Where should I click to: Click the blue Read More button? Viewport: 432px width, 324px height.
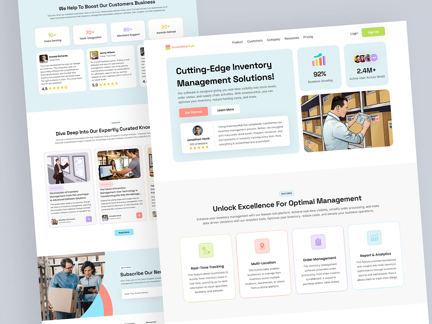click(124, 232)
